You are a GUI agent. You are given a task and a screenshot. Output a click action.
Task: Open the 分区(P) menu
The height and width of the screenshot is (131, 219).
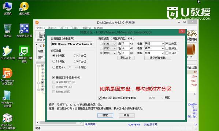[64, 28]
